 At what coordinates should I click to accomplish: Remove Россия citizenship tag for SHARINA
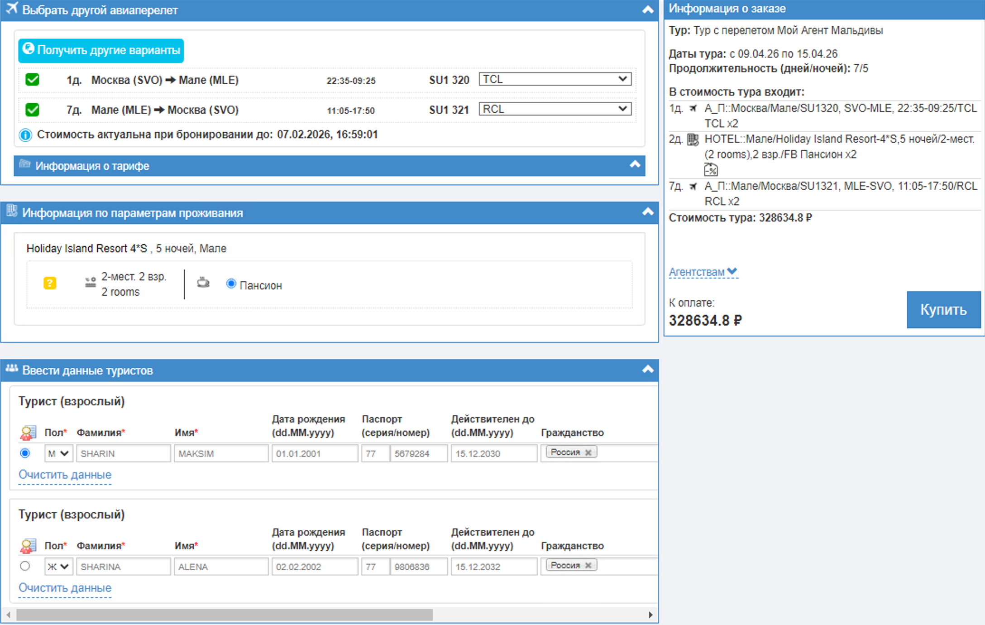point(588,566)
